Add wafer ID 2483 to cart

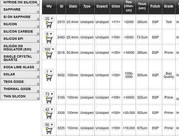pyautogui.click(x=49, y=40)
